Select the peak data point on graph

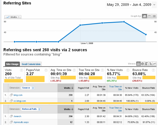click(x=124, y=22)
